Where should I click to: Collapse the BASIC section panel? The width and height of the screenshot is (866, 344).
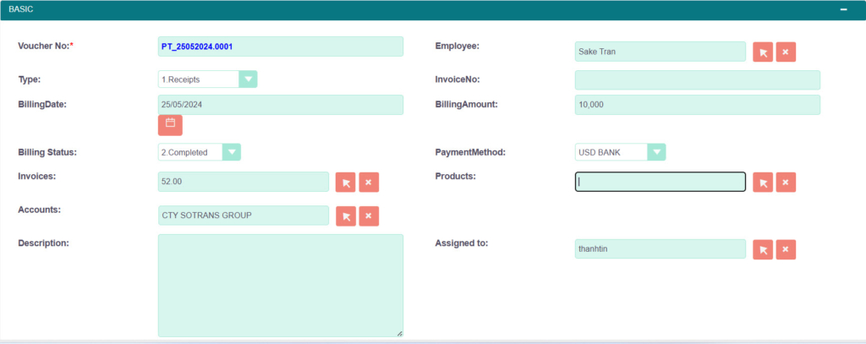click(842, 9)
